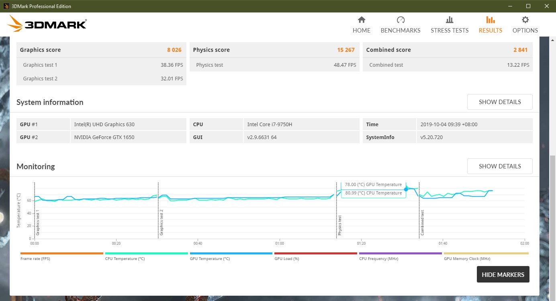Viewport: 556px width, 301px height.
Task: Click Intel(R) UHD Graphics 630 cell
Action: [x=128, y=124]
